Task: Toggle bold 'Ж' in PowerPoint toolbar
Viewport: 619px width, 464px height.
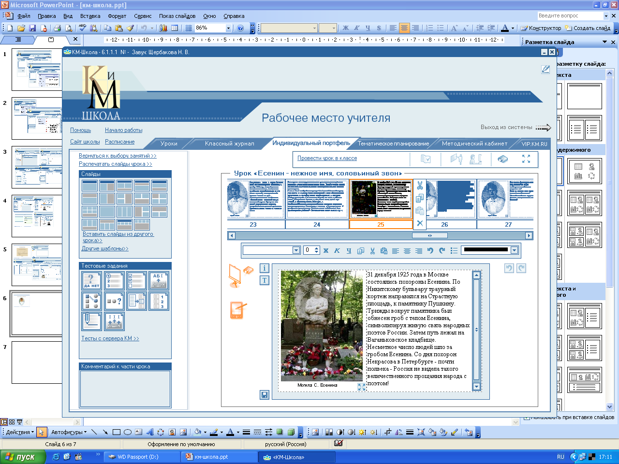Action: 345,28
